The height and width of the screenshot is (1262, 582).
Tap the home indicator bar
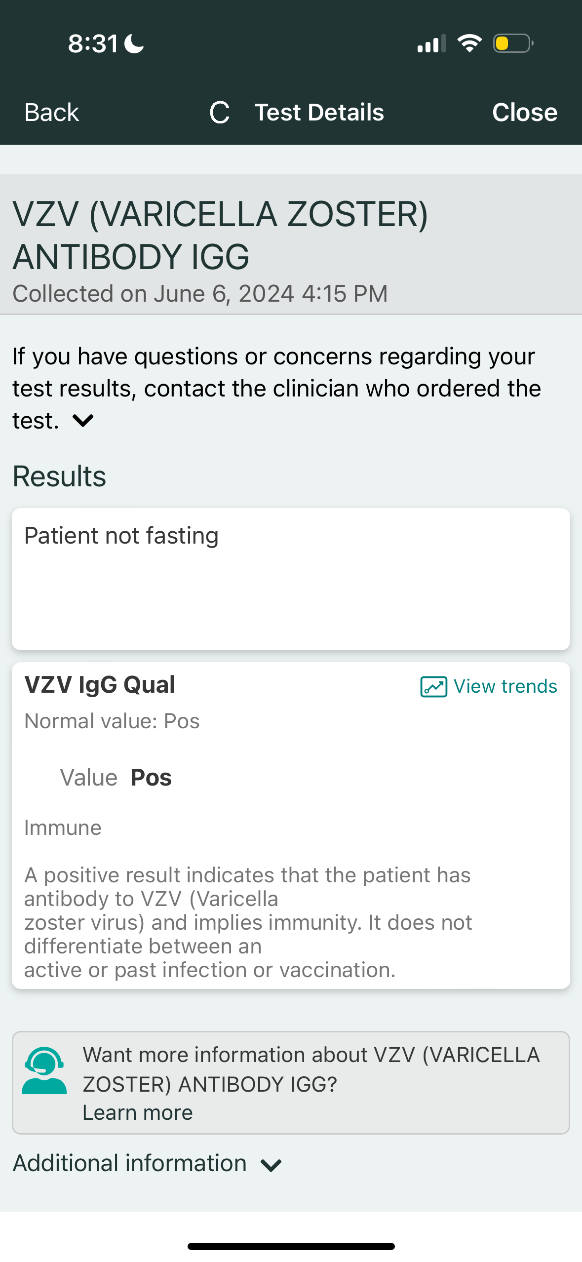click(x=291, y=1246)
